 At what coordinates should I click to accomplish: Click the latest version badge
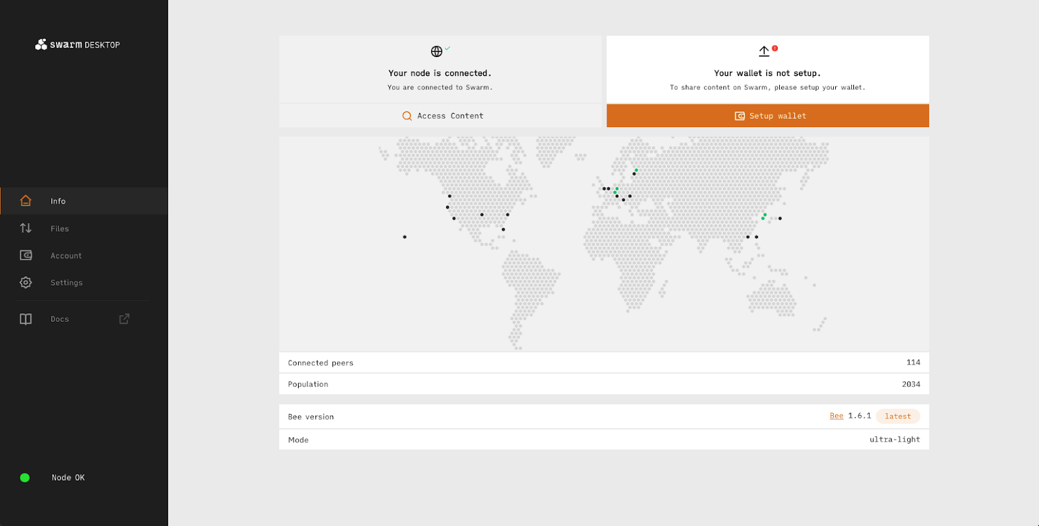(x=897, y=416)
